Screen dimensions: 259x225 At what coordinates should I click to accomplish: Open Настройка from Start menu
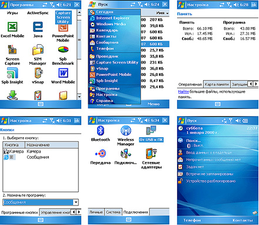(x=115, y=95)
